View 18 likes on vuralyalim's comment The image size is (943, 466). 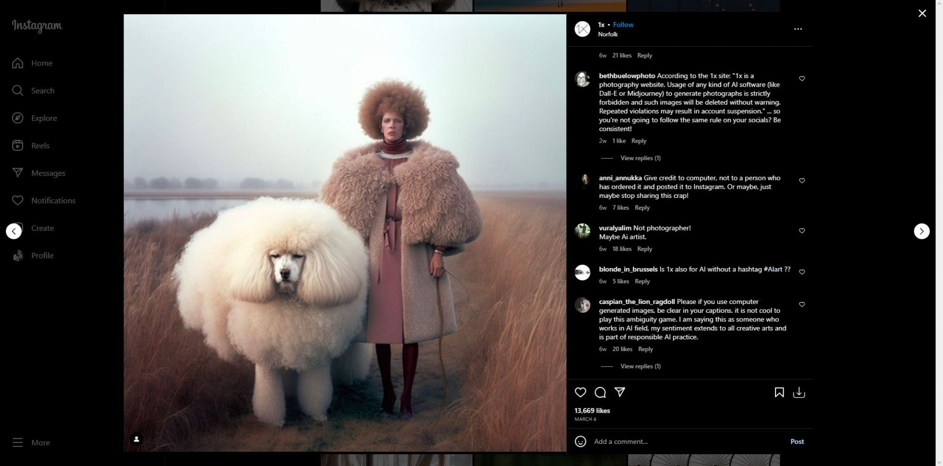pos(621,249)
